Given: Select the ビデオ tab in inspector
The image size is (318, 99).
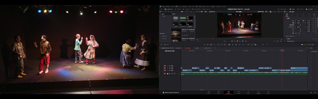Looking at the screenshot, I should tap(287, 15).
